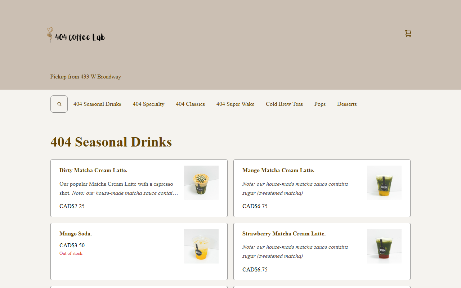Screen dimensions: 461x288
Task: Click the Out of stock label
Action: [x=71, y=253]
